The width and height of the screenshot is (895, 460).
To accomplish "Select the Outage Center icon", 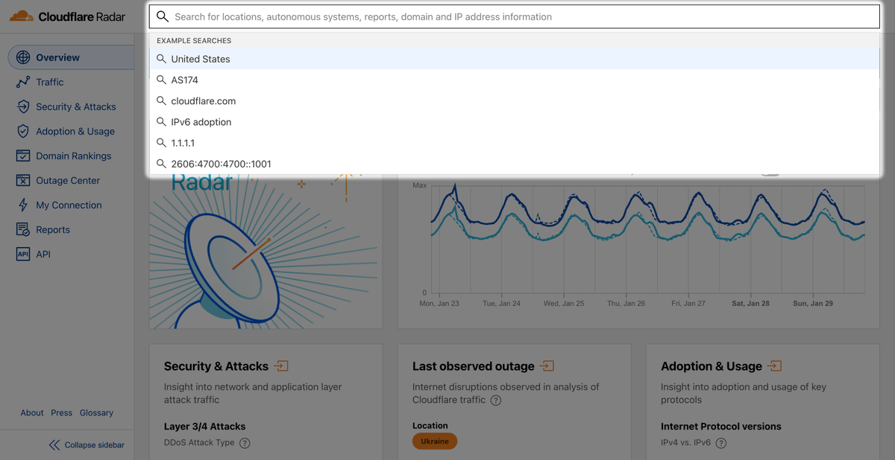I will (22, 180).
